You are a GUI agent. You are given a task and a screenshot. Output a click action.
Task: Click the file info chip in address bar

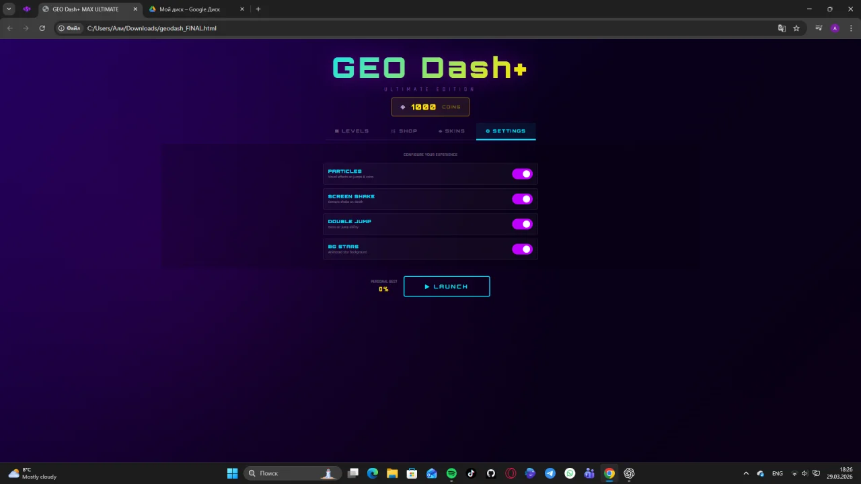click(x=69, y=28)
